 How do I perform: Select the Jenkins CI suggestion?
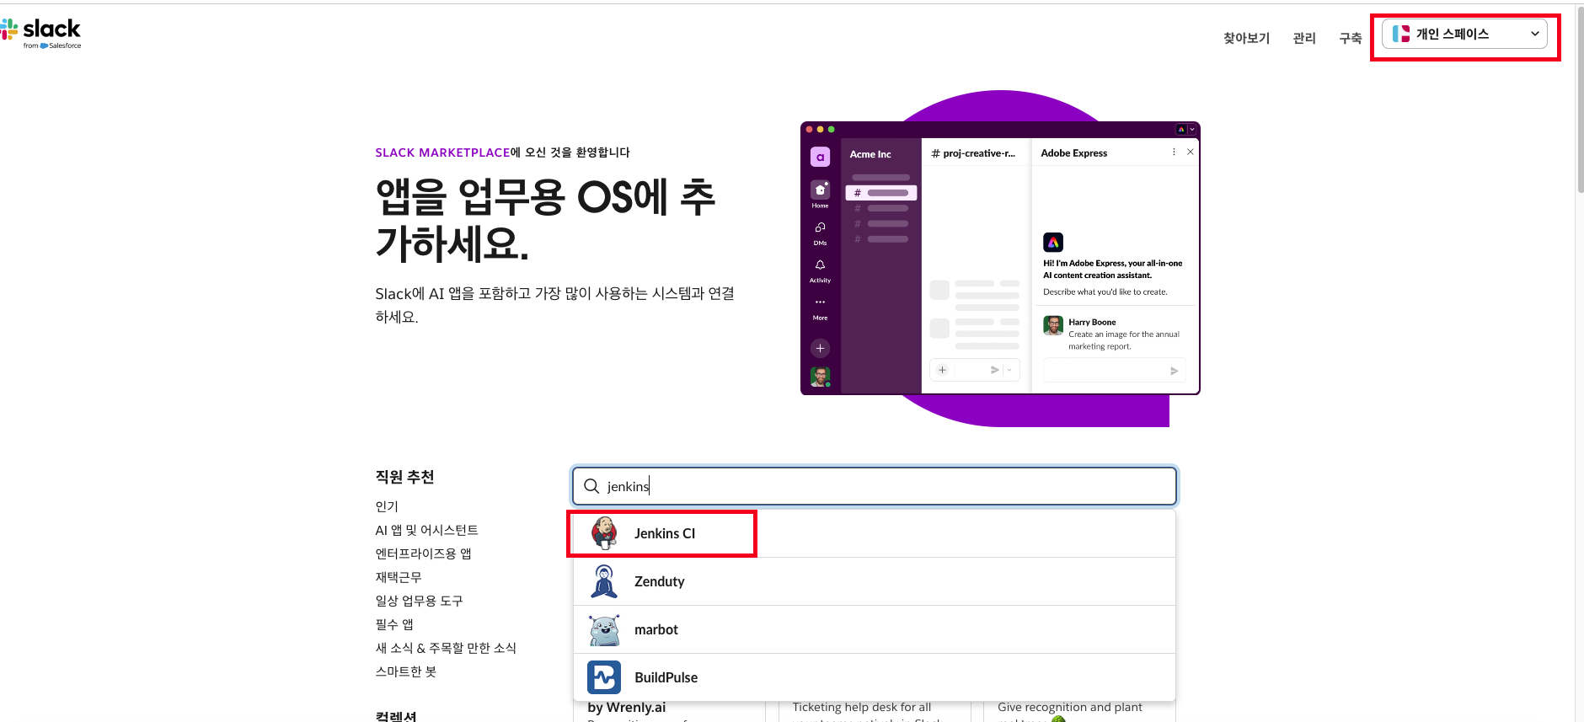click(874, 533)
